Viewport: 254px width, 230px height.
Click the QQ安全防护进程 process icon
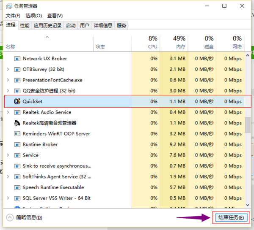coord(17,91)
